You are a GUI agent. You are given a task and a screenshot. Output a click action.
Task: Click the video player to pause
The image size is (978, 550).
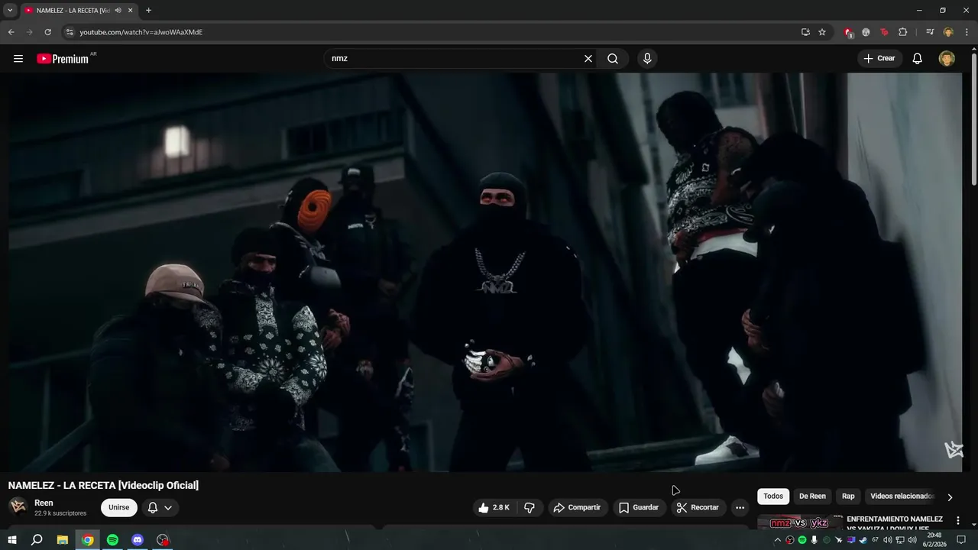tap(485, 272)
